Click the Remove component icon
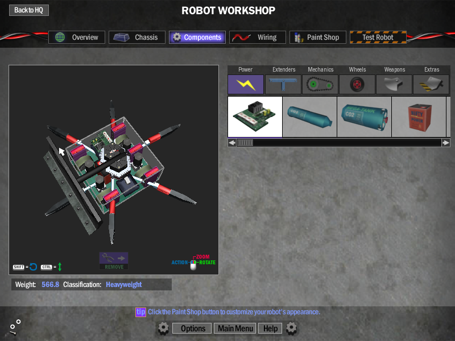 [114, 260]
